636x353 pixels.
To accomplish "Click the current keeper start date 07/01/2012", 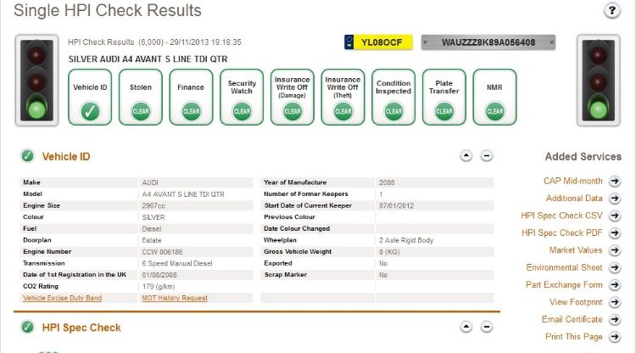I will pyautogui.click(x=396, y=205).
